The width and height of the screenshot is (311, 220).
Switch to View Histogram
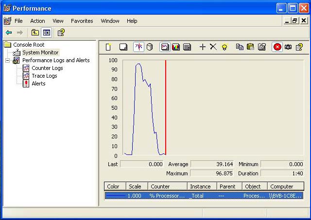176,47
